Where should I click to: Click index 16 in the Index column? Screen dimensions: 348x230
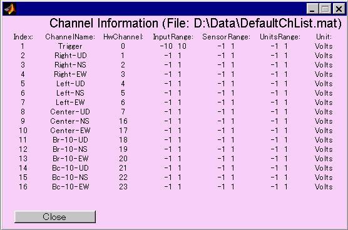(x=23, y=187)
